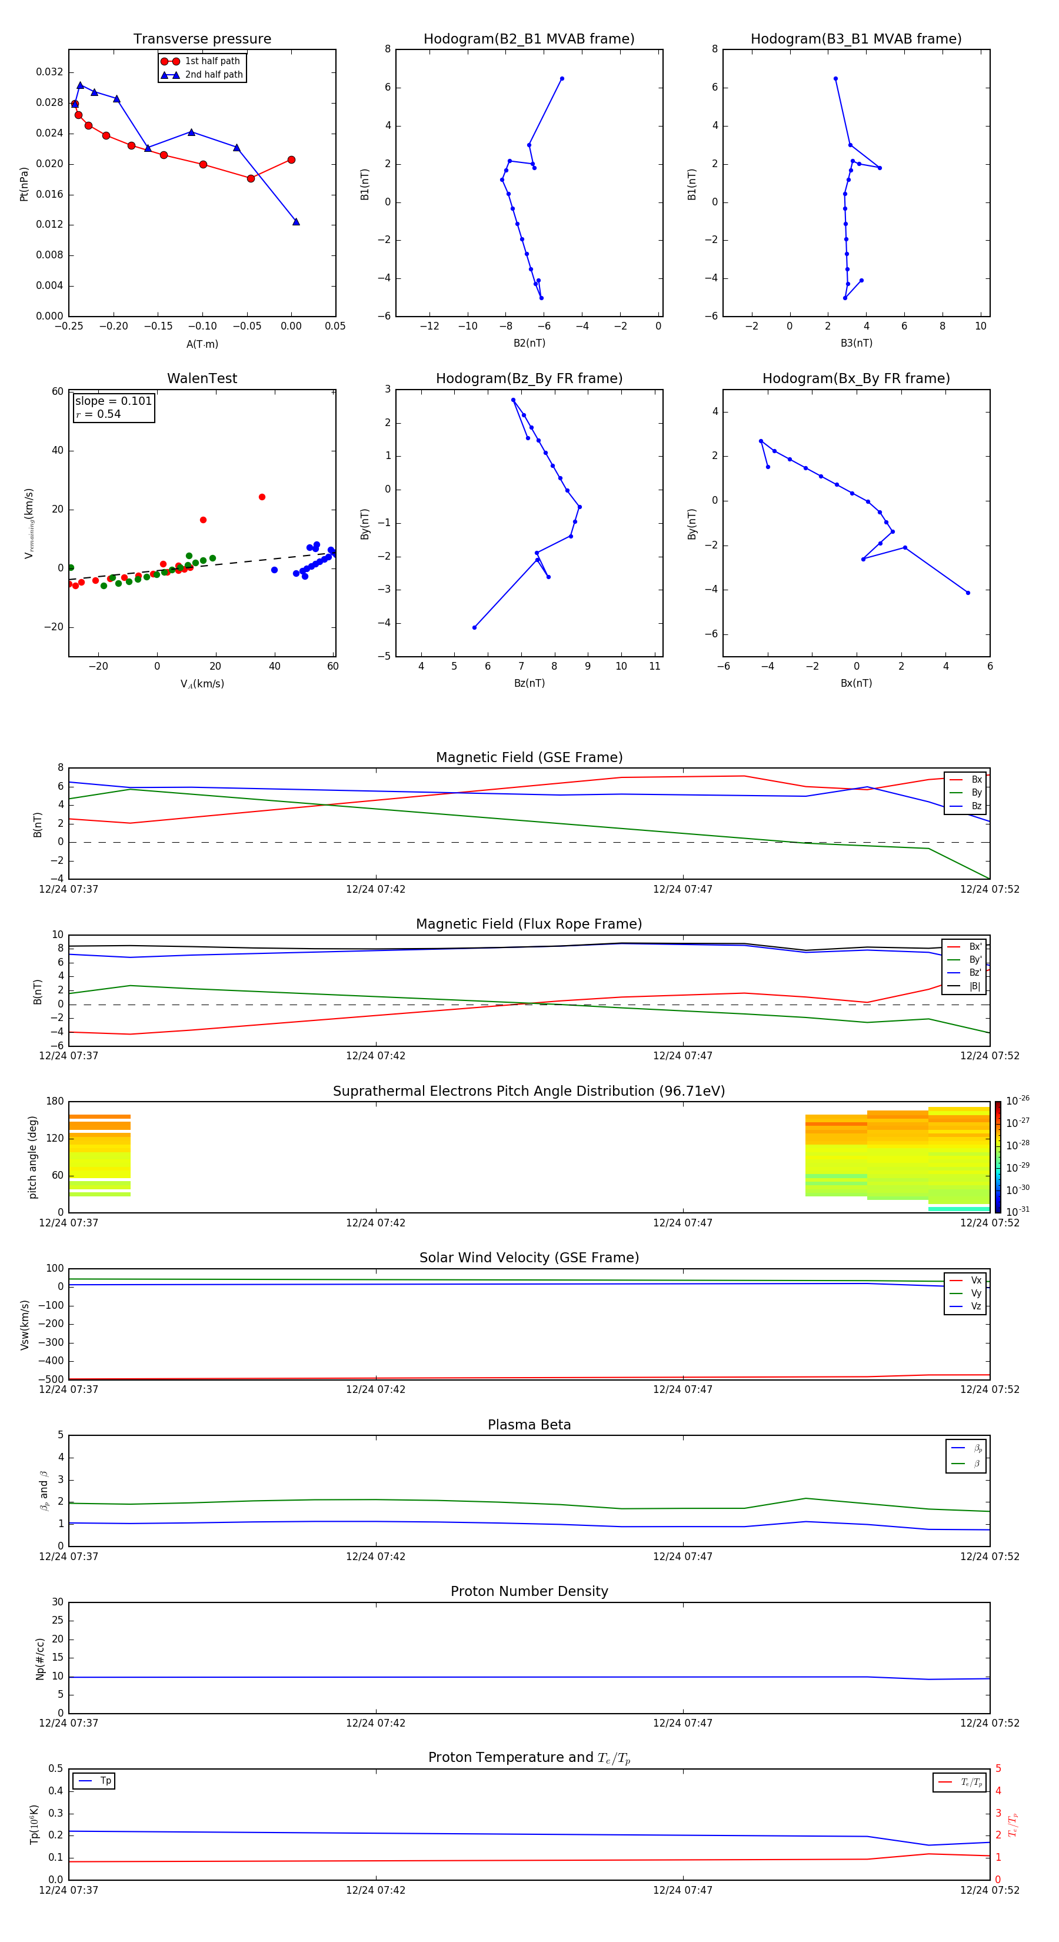Click the 'Magnetic Field (Flux Rope Frame)' title
This screenshot has width=1059, height=1942.
[x=529, y=925]
